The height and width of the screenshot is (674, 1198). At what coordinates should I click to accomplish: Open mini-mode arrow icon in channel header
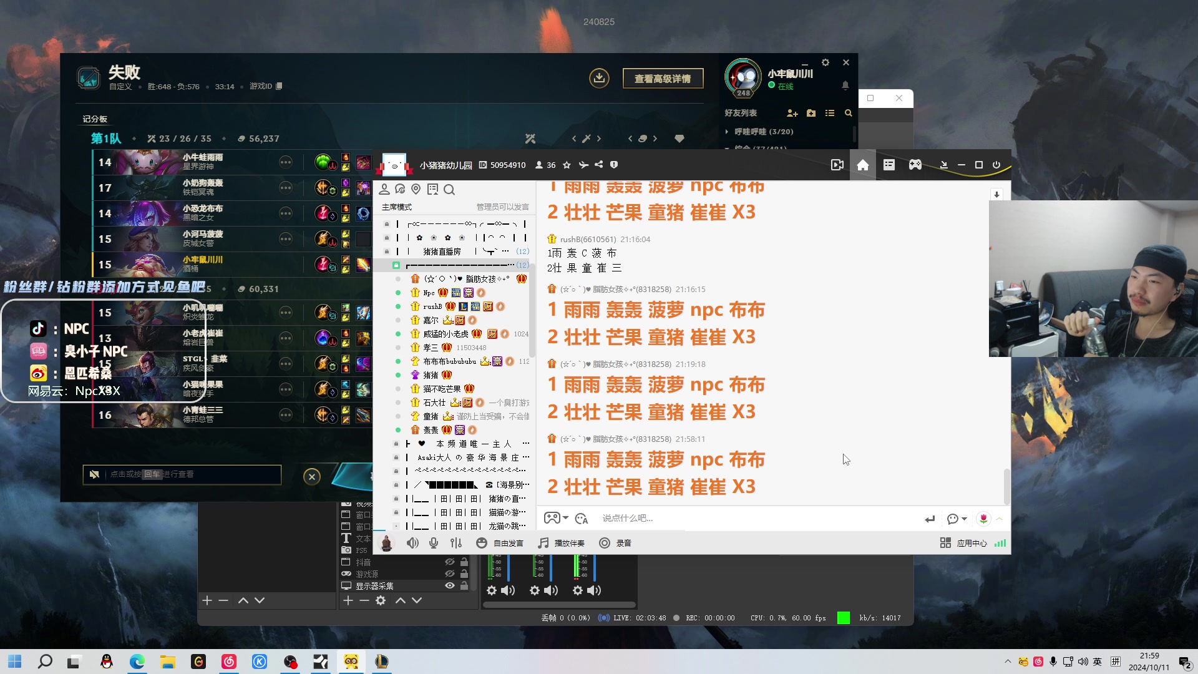click(x=944, y=165)
